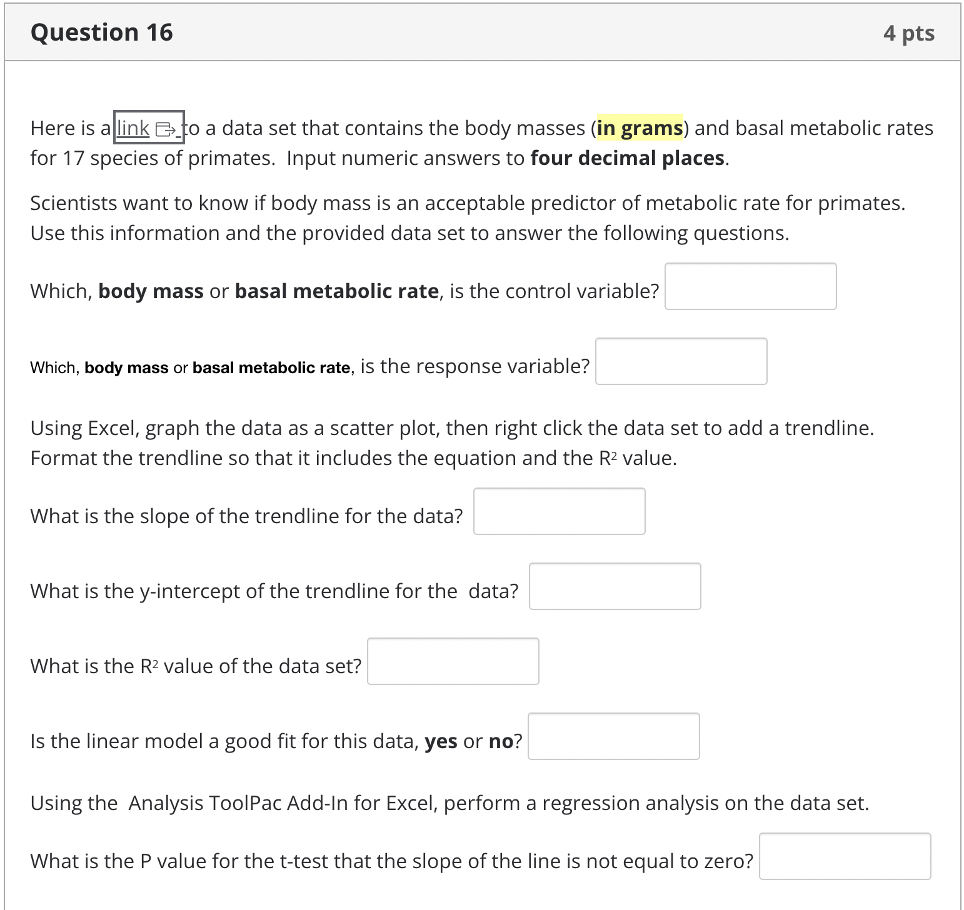This screenshot has width=964, height=910.
Task: Click the 'four decimal places' bold text
Action: coord(627,158)
